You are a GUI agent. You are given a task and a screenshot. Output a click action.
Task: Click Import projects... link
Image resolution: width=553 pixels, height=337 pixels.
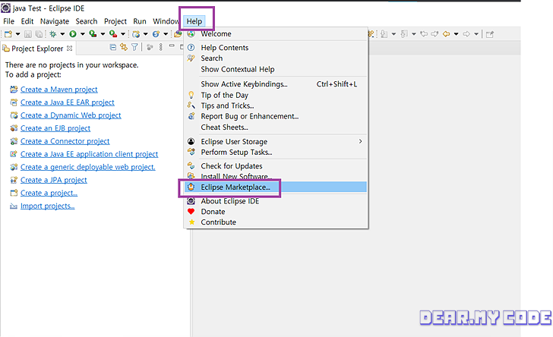pyautogui.click(x=47, y=206)
